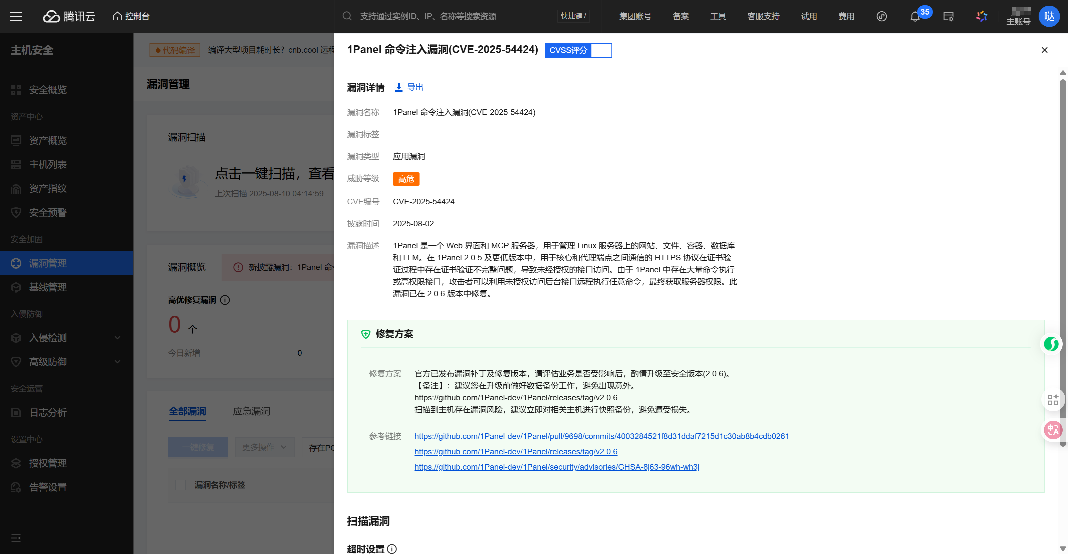Viewport: 1068px width, 554px height.
Task: Open the 集团账号 menu
Action: coord(635,16)
